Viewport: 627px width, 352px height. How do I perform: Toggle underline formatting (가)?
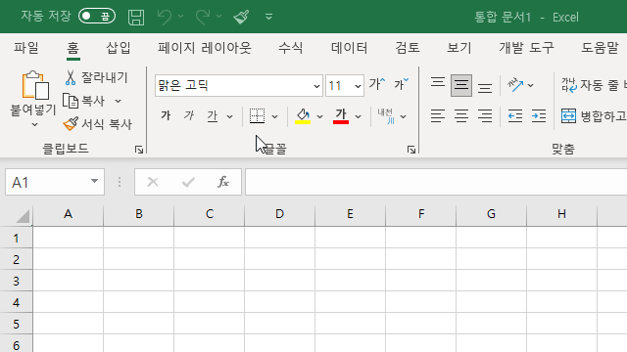point(213,116)
